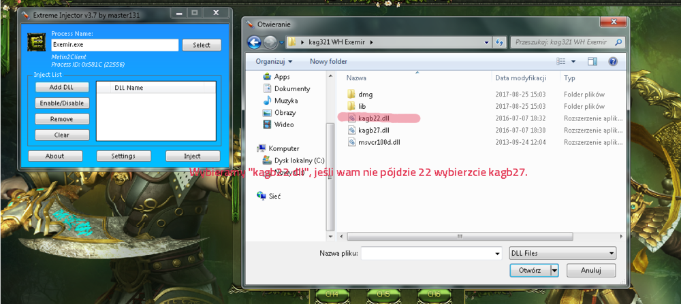
Task: Sort by the Typ column
Action: (569, 78)
